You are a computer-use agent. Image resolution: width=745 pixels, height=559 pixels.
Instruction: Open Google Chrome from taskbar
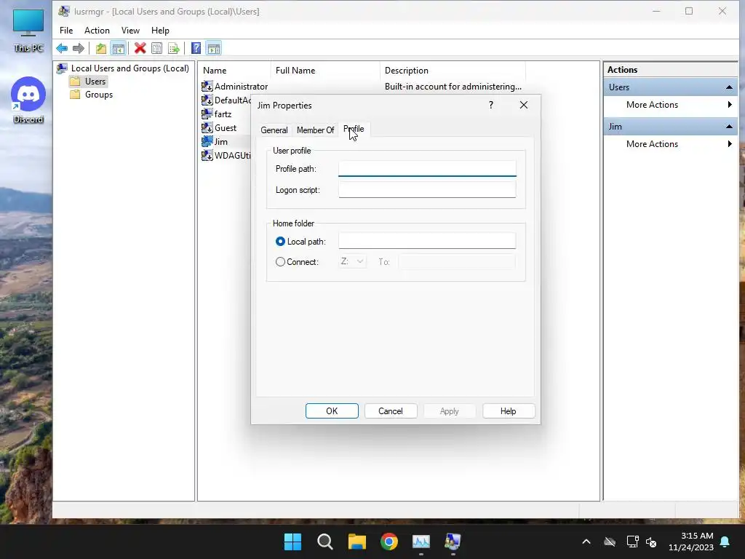coord(389,542)
